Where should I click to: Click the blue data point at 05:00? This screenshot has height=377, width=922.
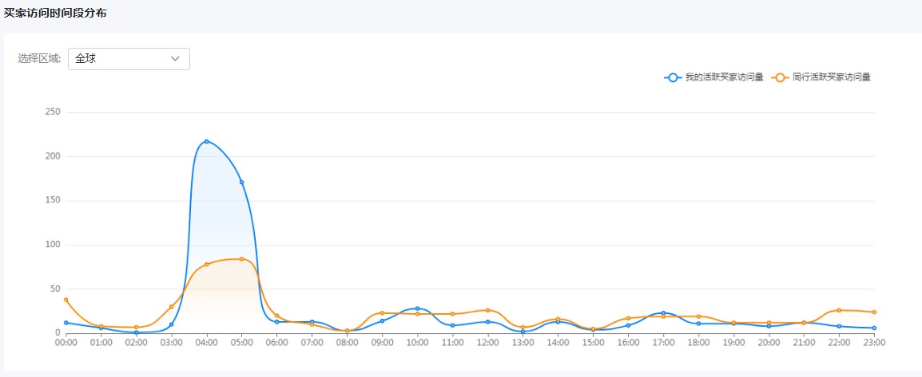(x=242, y=182)
